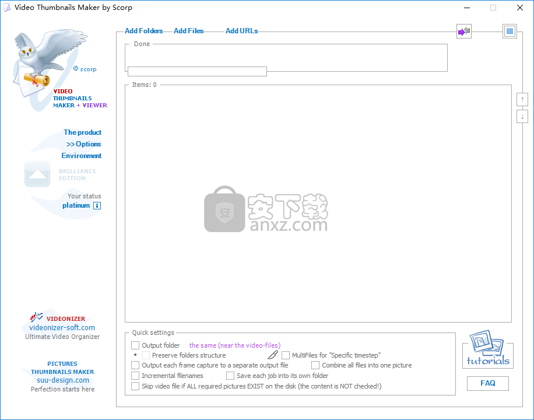Click the Brilliance Edition upgrade icon
Screen dimensions: 534x420
click(37, 174)
